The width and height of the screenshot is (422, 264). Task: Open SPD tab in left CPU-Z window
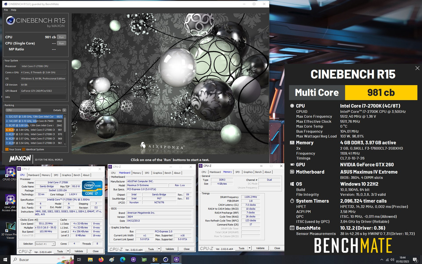coord(56,175)
